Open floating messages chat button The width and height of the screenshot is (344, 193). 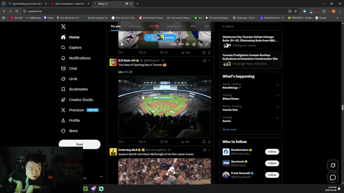(333, 177)
